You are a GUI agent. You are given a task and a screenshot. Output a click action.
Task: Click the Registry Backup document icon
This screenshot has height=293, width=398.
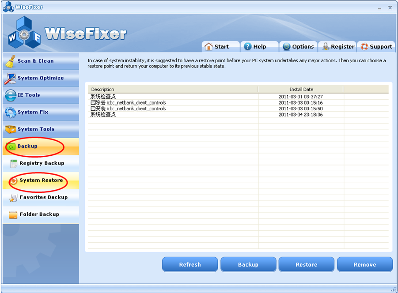pos(14,163)
